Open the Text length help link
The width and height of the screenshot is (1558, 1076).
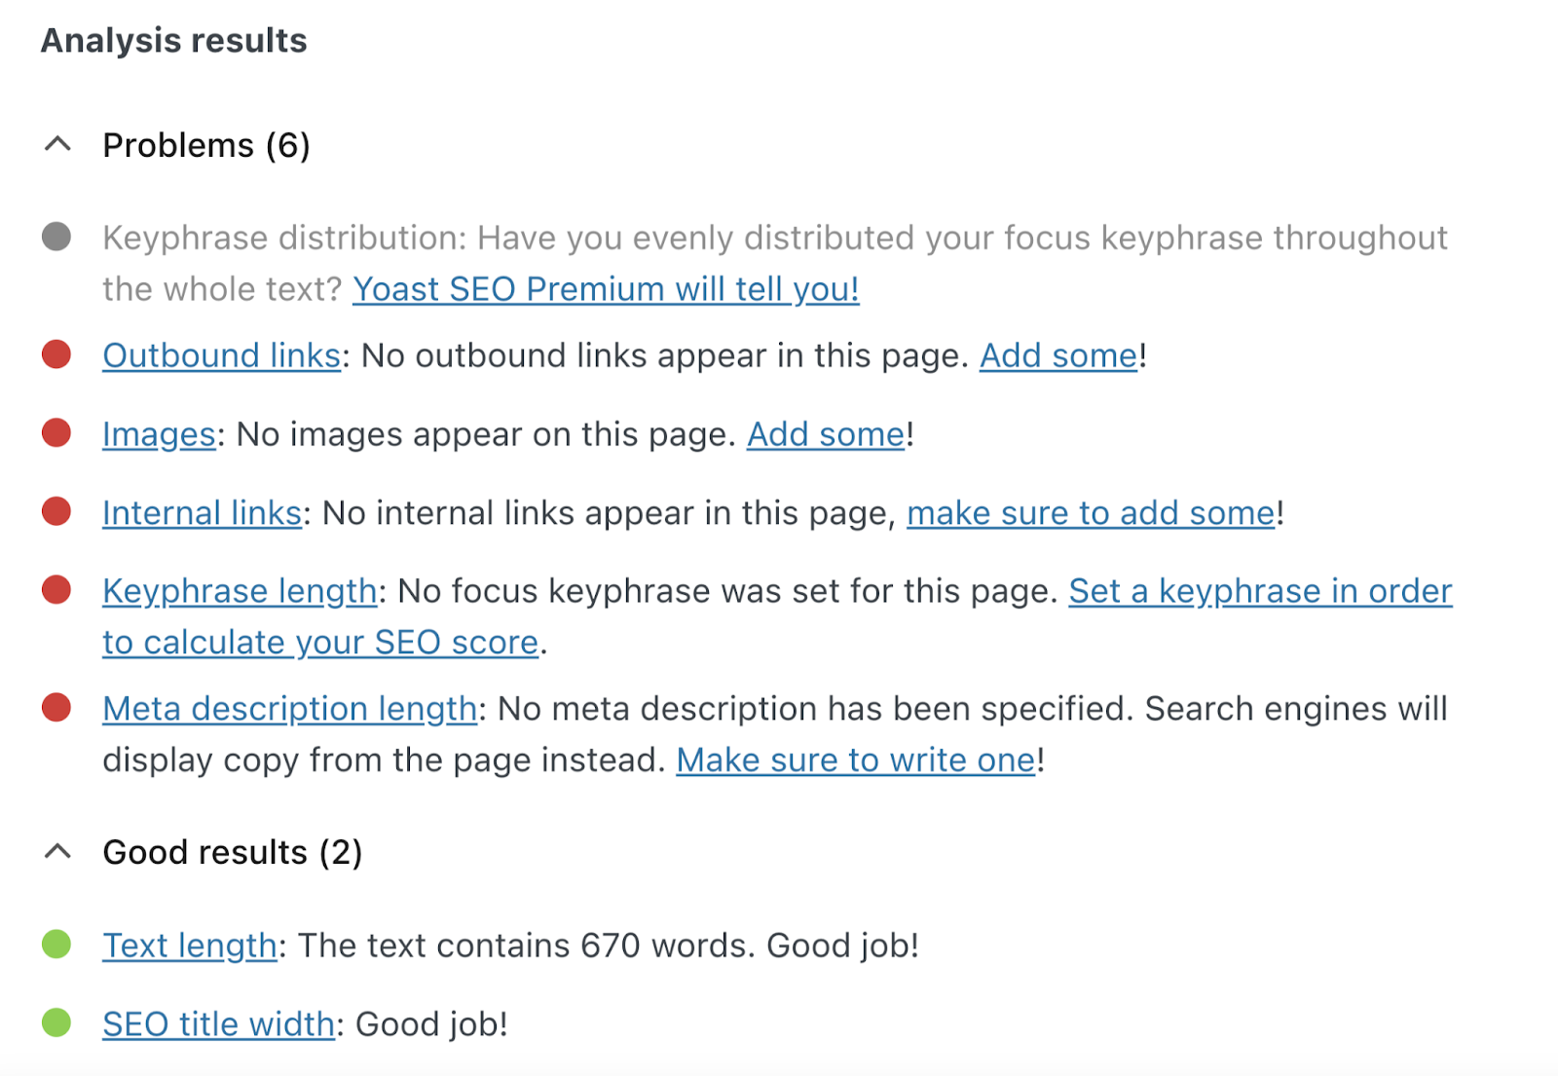click(x=189, y=944)
